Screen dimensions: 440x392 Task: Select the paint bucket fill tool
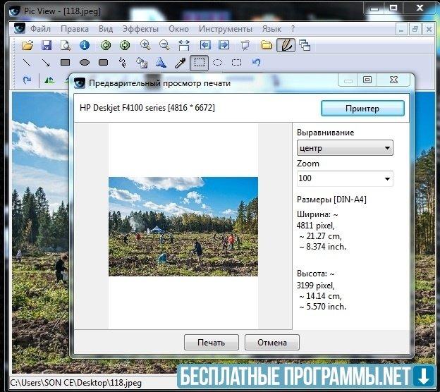tap(142, 63)
